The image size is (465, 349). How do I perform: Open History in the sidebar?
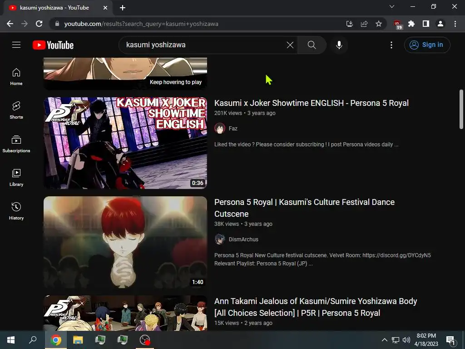[x=16, y=211]
